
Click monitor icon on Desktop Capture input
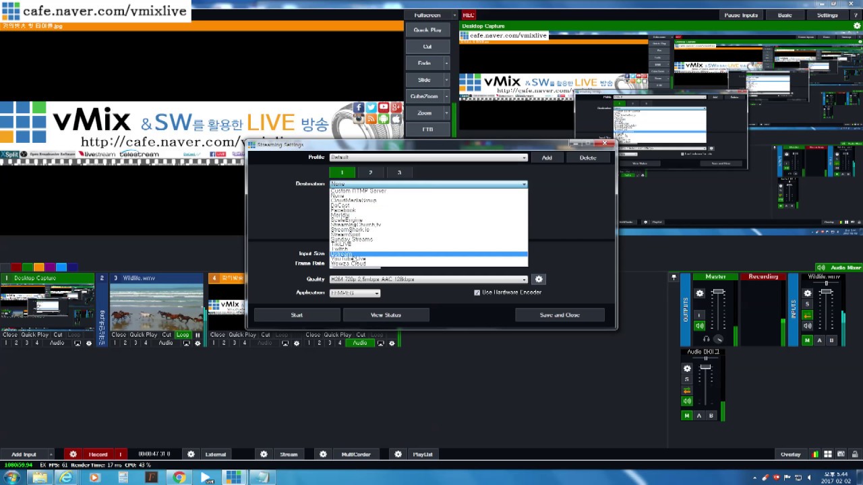tap(77, 344)
